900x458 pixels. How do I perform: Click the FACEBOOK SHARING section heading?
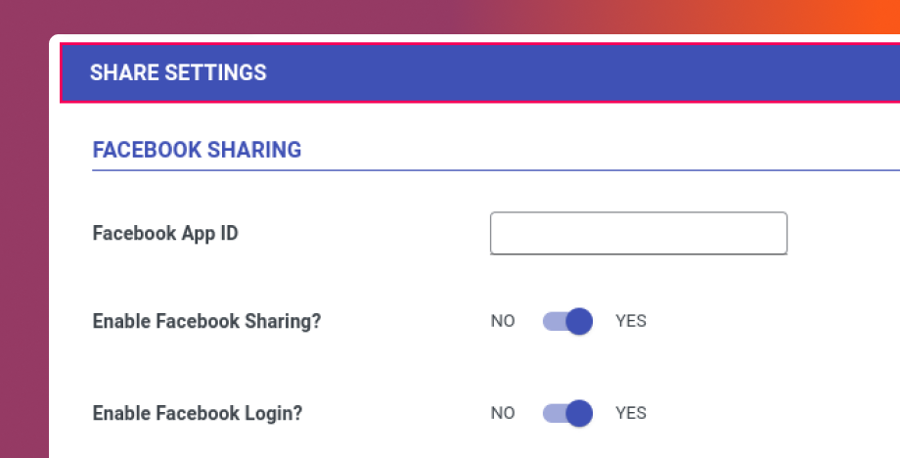tap(197, 150)
